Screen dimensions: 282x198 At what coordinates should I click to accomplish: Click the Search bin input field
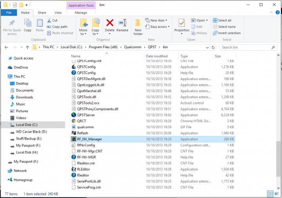[x=248, y=47]
